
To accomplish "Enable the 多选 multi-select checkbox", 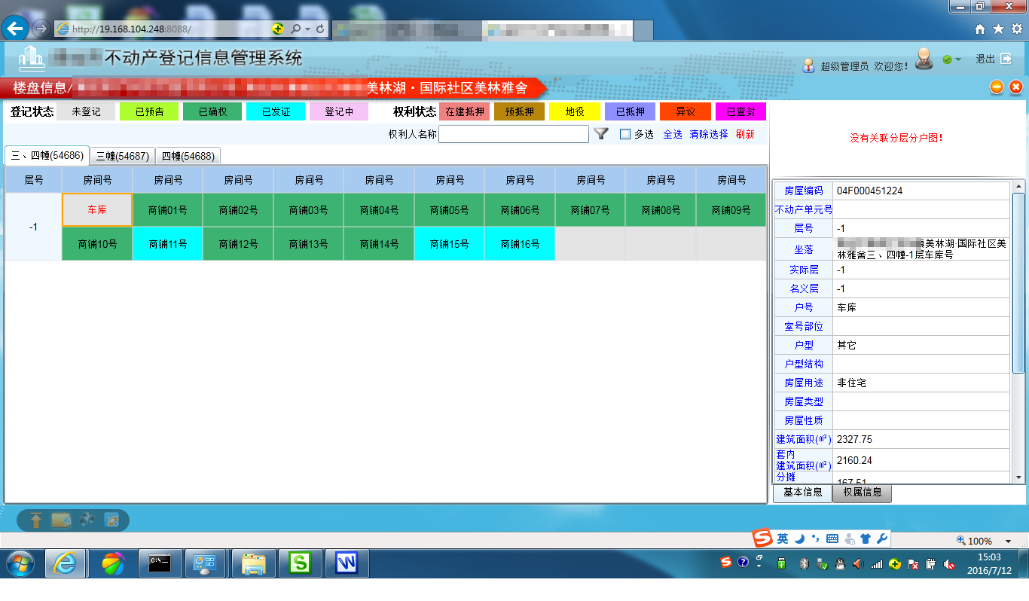I will [624, 134].
